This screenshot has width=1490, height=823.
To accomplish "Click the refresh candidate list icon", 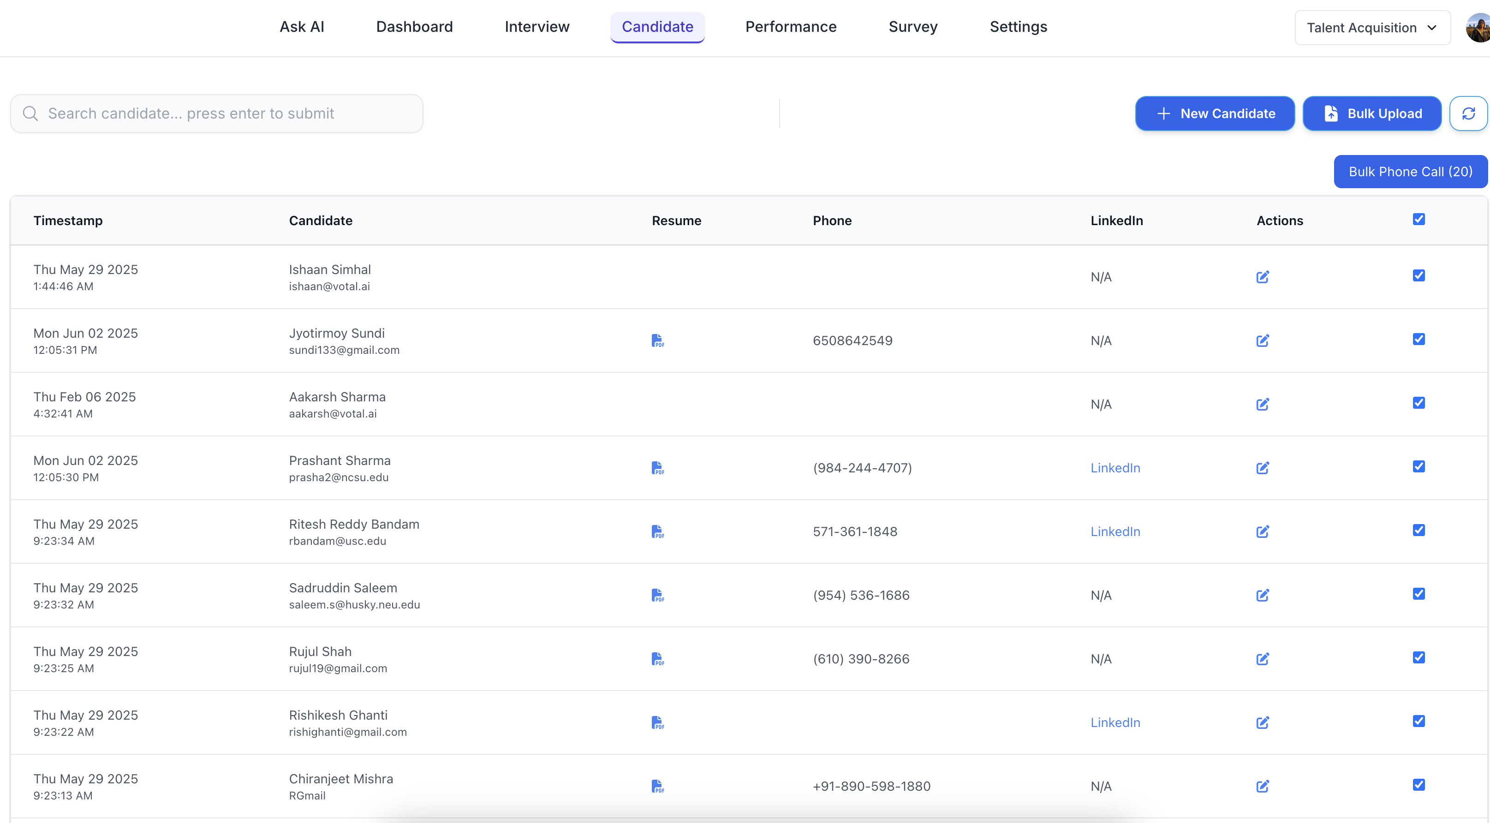I will pyautogui.click(x=1469, y=113).
